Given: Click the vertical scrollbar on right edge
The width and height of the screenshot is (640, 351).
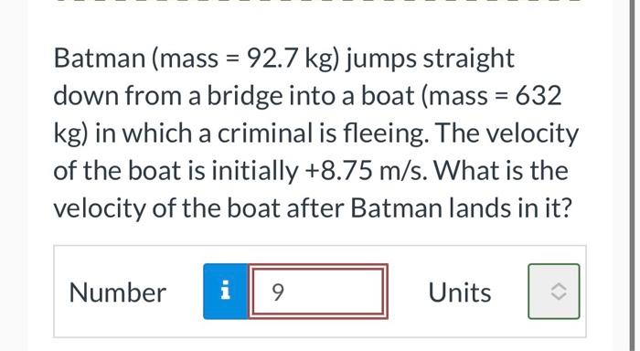Looking at the screenshot, I should 632,175.
